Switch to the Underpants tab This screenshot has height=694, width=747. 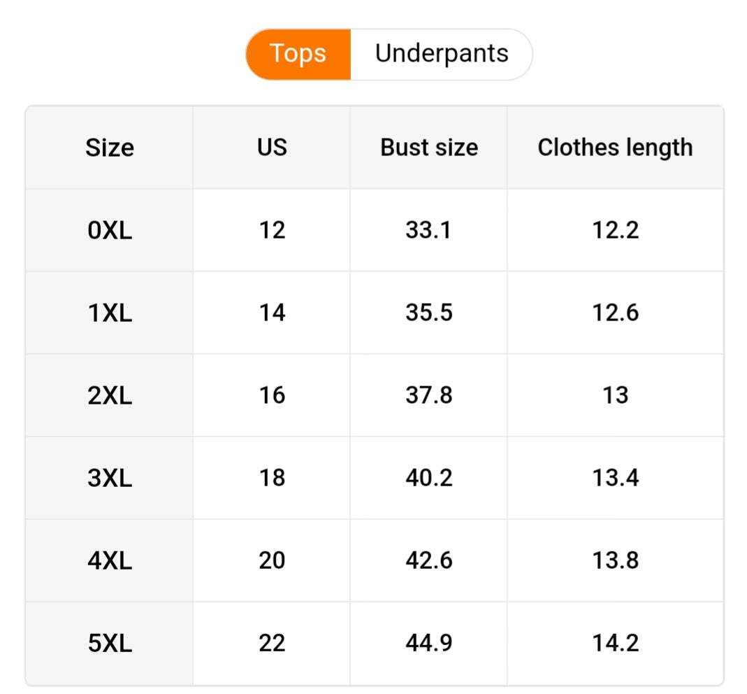[x=442, y=54]
